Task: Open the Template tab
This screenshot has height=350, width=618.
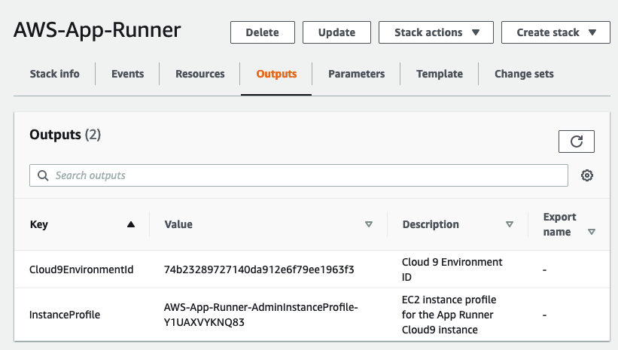Action: 440,74
